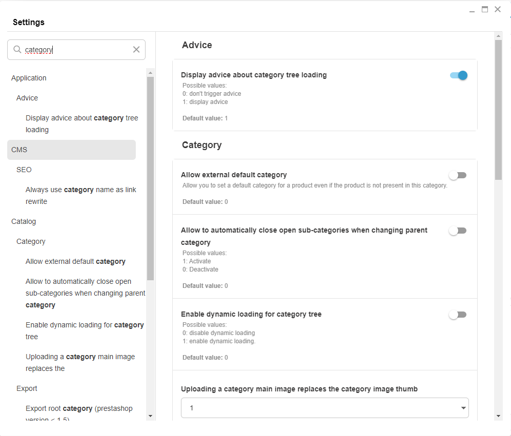Disable display advice about category tree loading
Image resolution: width=511 pixels, height=436 pixels.
pos(459,75)
